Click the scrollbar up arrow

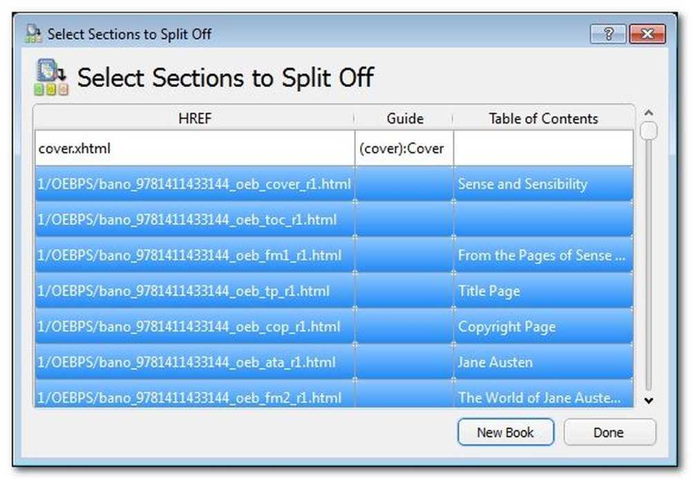(x=648, y=113)
